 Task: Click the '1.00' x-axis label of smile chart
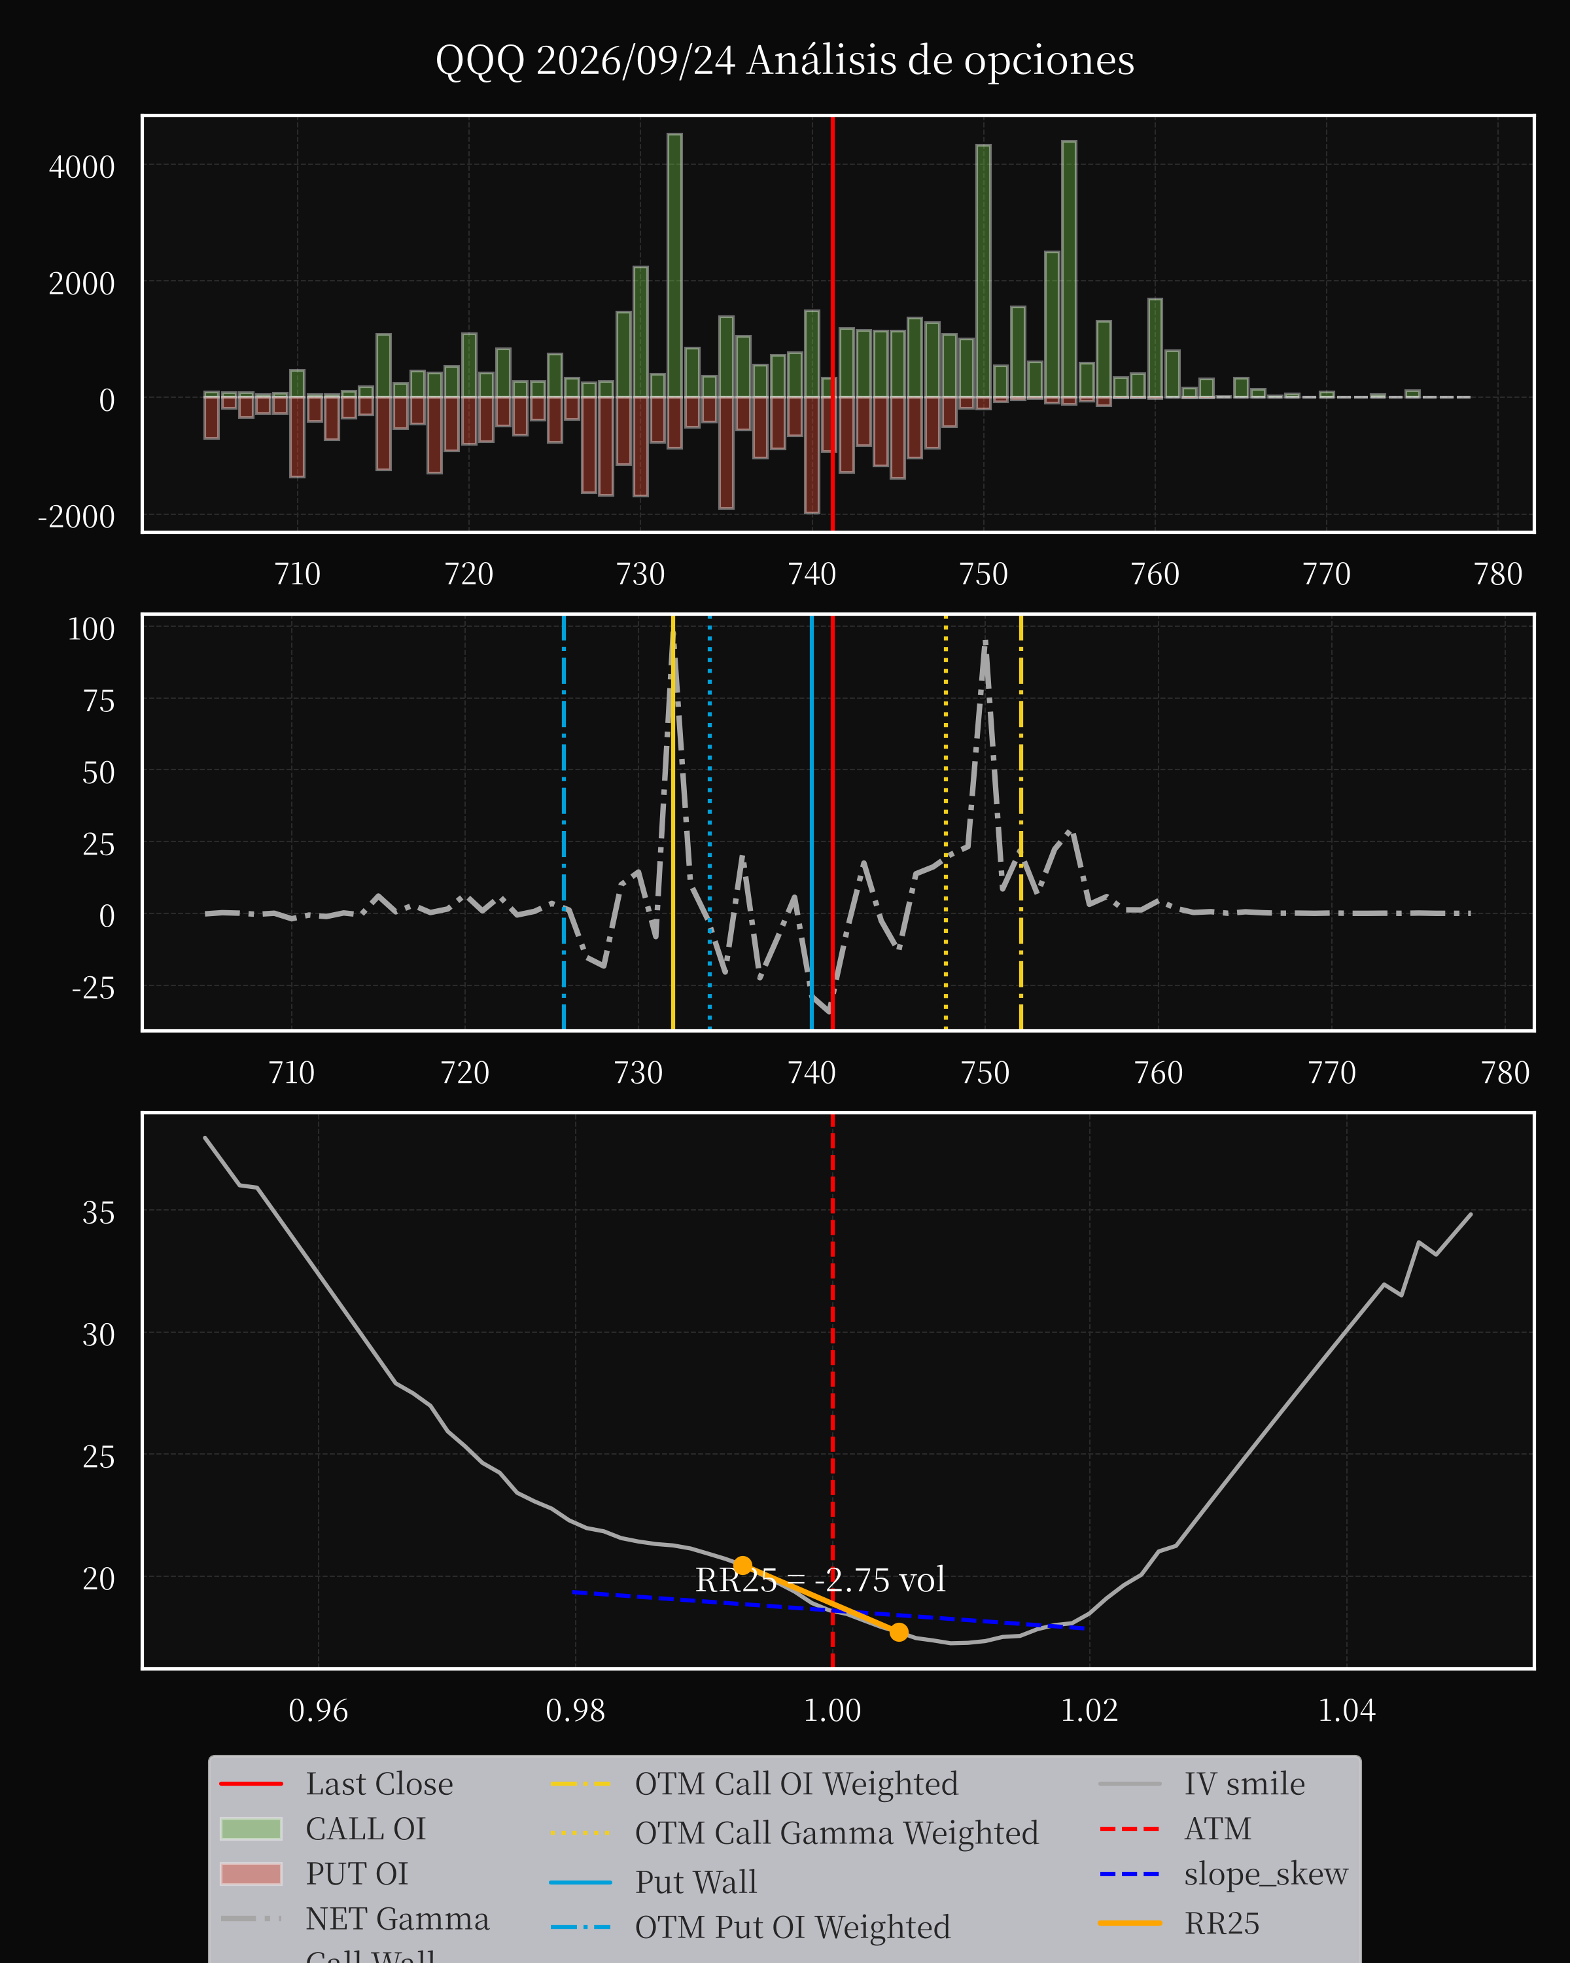[x=832, y=1711]
